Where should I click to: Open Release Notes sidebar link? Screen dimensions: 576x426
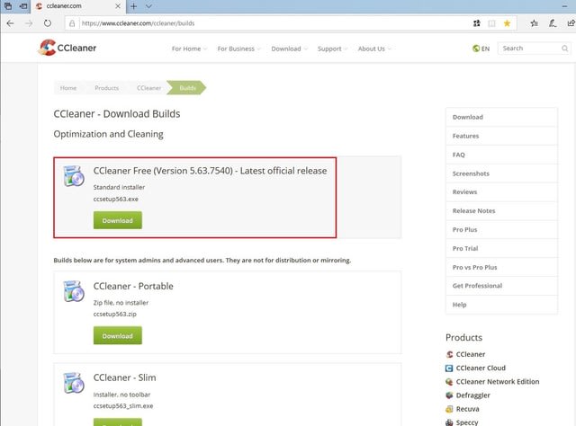pyautogui.click(x=501, y=211)
